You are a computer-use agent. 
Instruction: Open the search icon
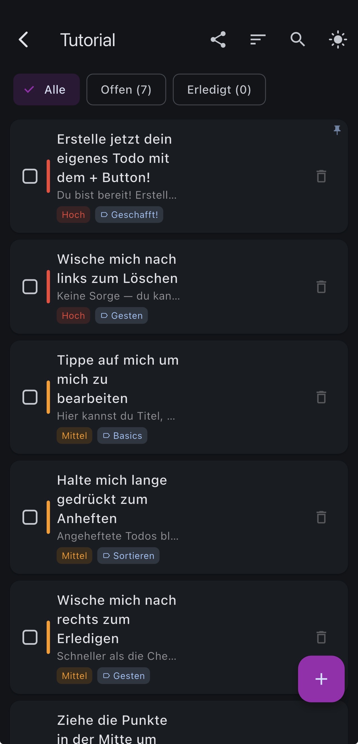pyautogui.click(x=298, y=39)
